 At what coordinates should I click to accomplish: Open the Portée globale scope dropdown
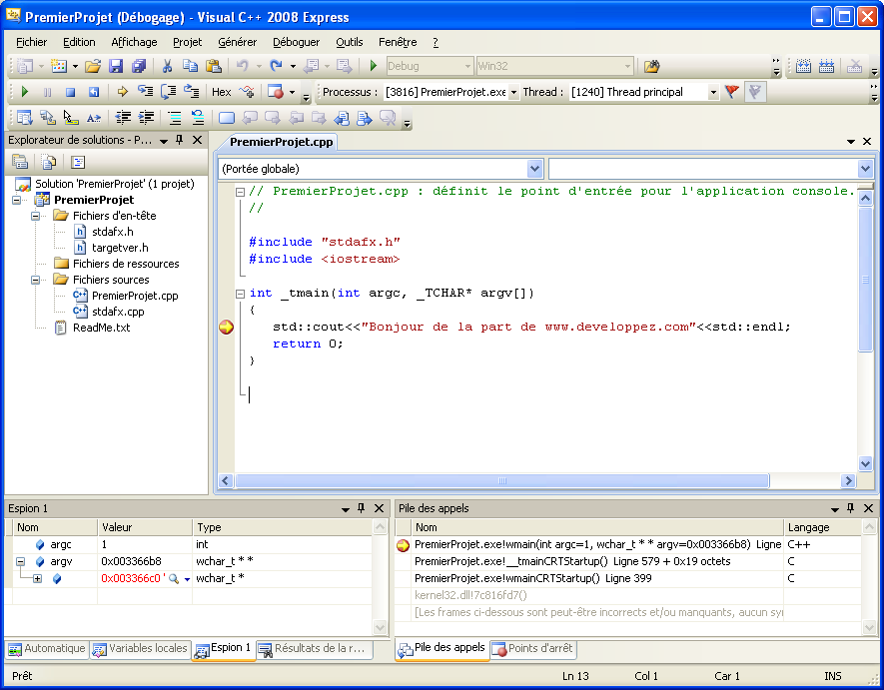coord(534,169)
